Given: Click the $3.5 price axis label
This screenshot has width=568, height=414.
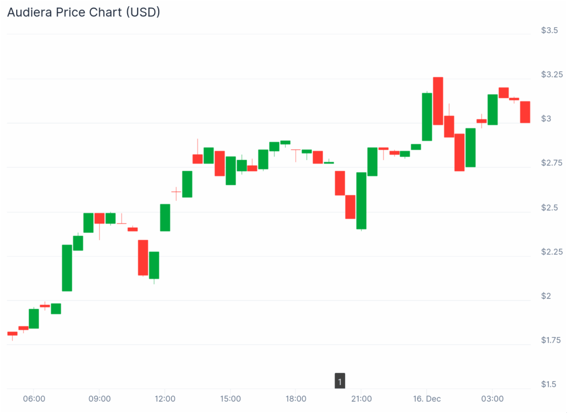Looking at the screenshot, I should [550, 30].
